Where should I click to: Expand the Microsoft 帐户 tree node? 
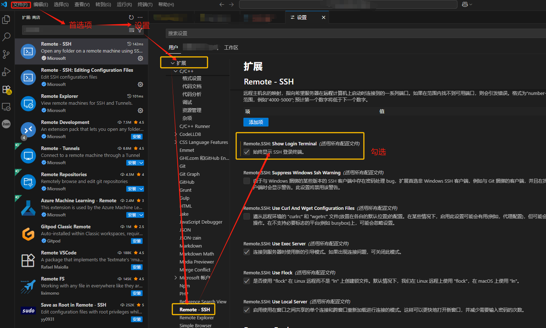pyautogui.click(x=176, y=278)
